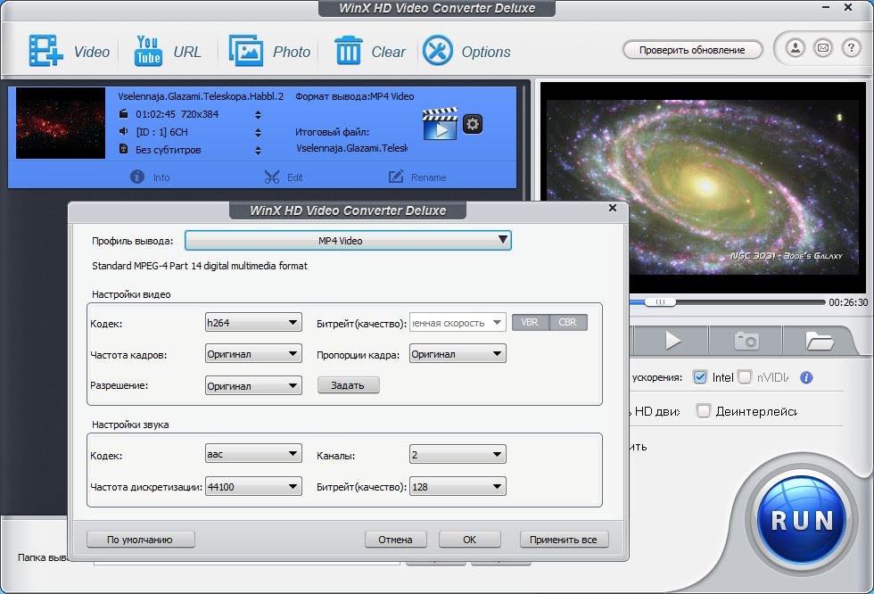Take a snapshot with the camera icon

point(746,341)
